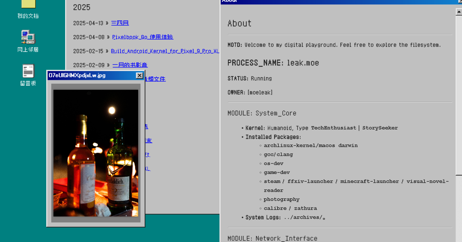Click the About window title bar
Viewport: 462px width, 242px height.
click(327, 1)
